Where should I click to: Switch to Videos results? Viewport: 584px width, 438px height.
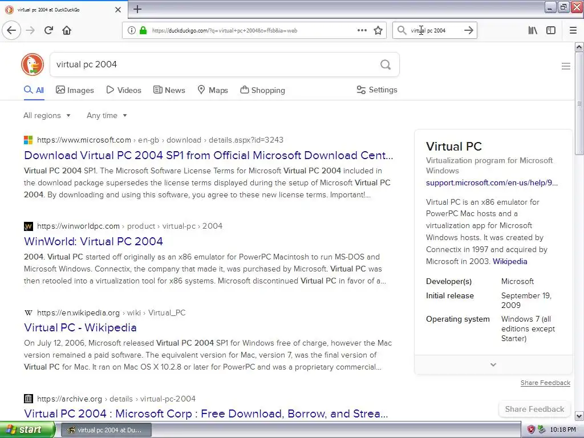[124, 90]
